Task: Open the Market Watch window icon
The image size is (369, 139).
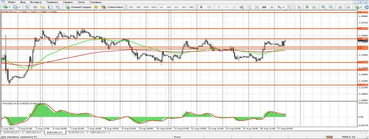Action: tap(27, 7)
